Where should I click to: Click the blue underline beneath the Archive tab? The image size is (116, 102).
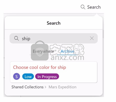click(68, 55)
